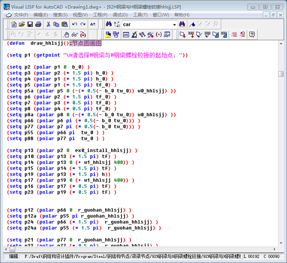Click vertical scrollbar up arrow
The image size is (287, 263).
(x=281, y=43)
